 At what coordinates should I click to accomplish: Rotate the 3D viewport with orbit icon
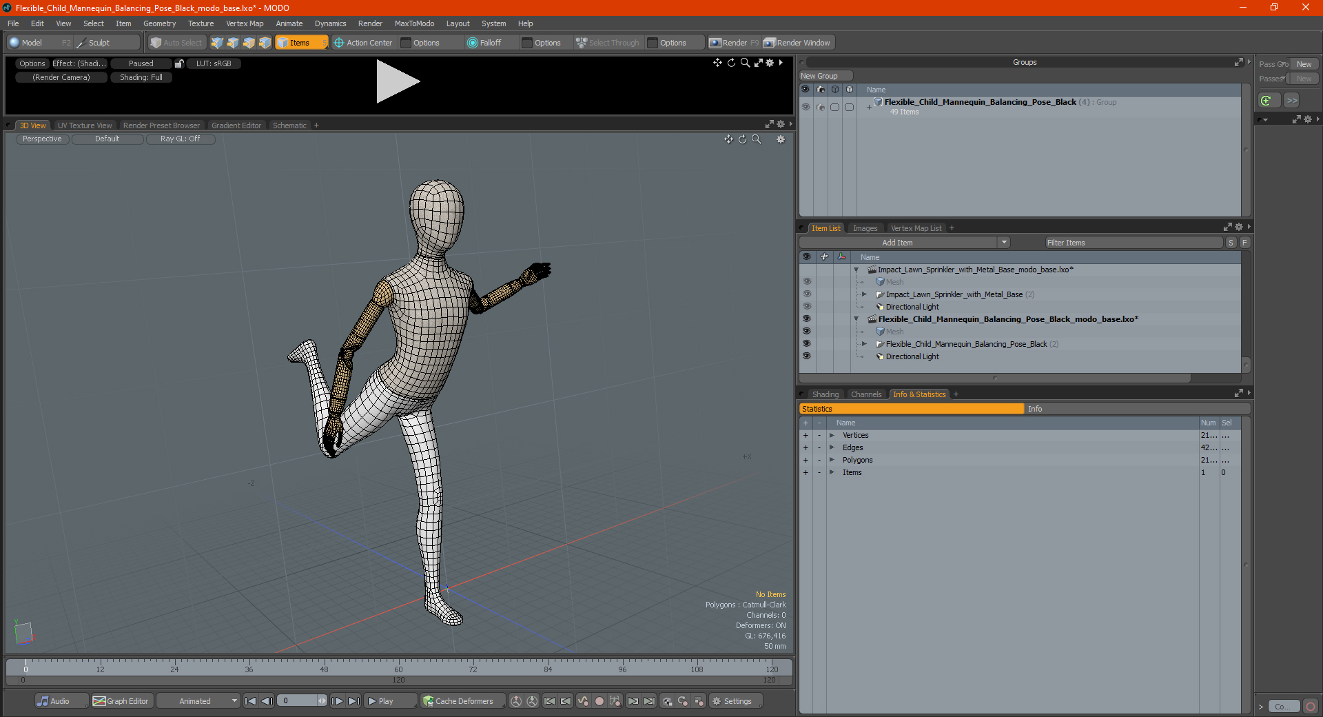[x=742, y=139]
